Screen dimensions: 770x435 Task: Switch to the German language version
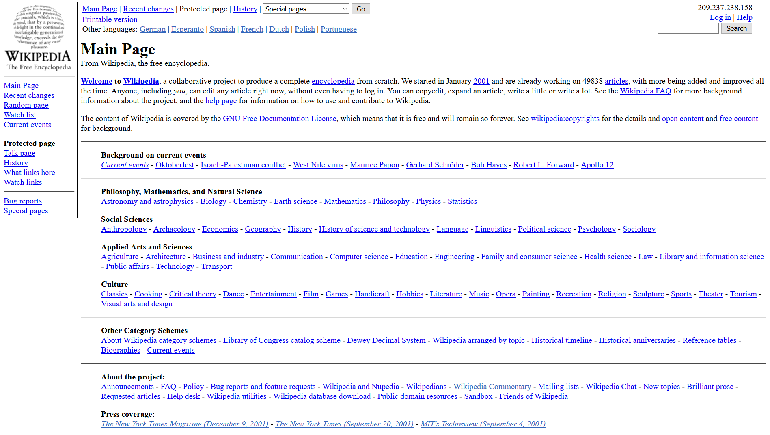[x=153, y=29]
